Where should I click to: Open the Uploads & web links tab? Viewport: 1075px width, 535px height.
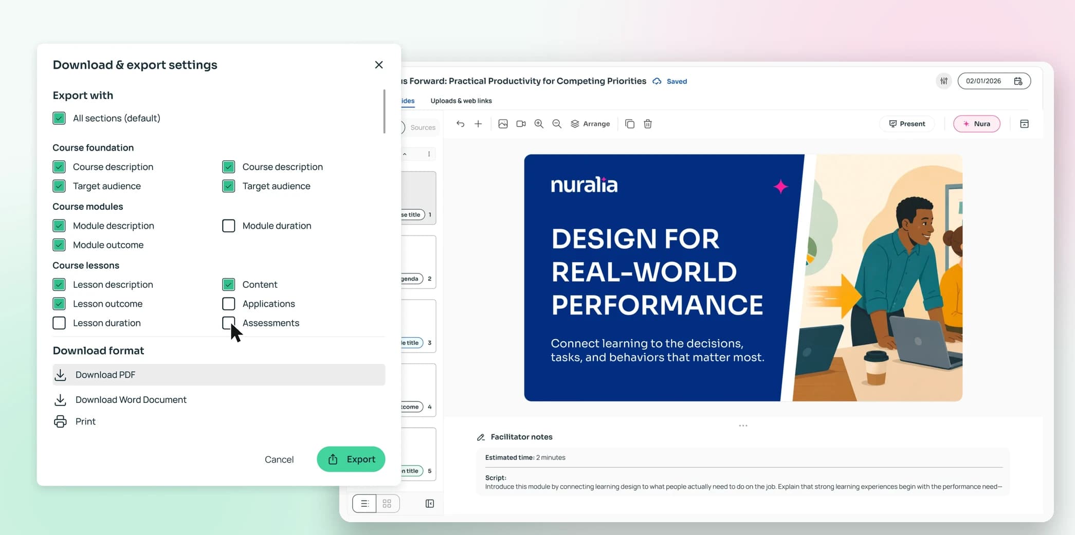coord(461,101)
